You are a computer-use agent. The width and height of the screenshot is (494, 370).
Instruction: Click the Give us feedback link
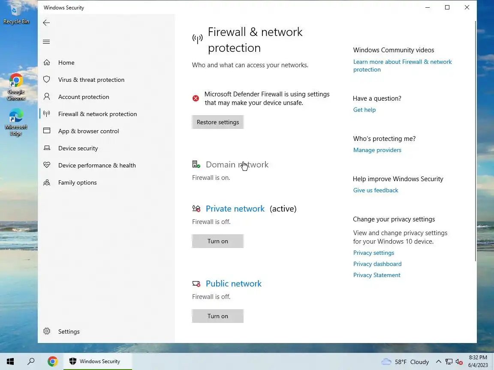[x=376, y=190]
